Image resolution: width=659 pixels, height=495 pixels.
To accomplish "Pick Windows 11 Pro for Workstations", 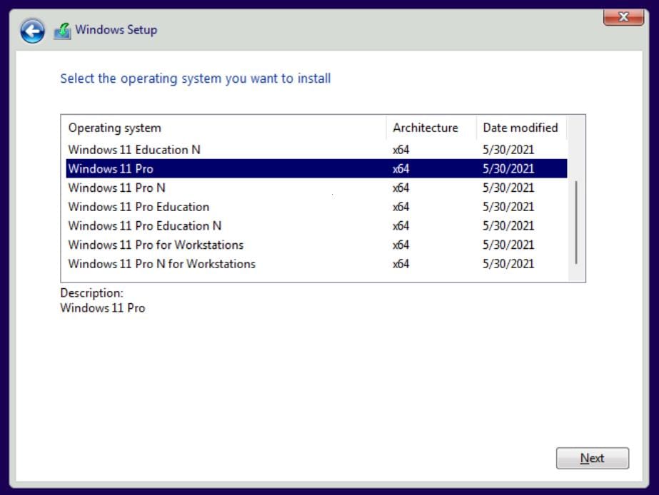I will pos(316,245).
